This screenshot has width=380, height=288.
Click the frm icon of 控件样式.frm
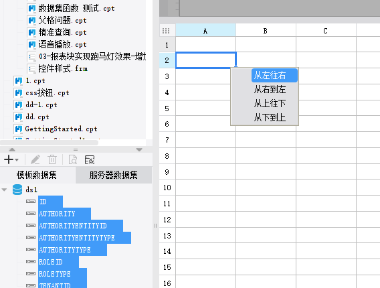pos(31,69)
